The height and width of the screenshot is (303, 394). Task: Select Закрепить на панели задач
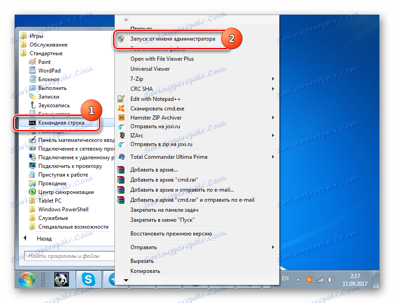pos(164,210)
